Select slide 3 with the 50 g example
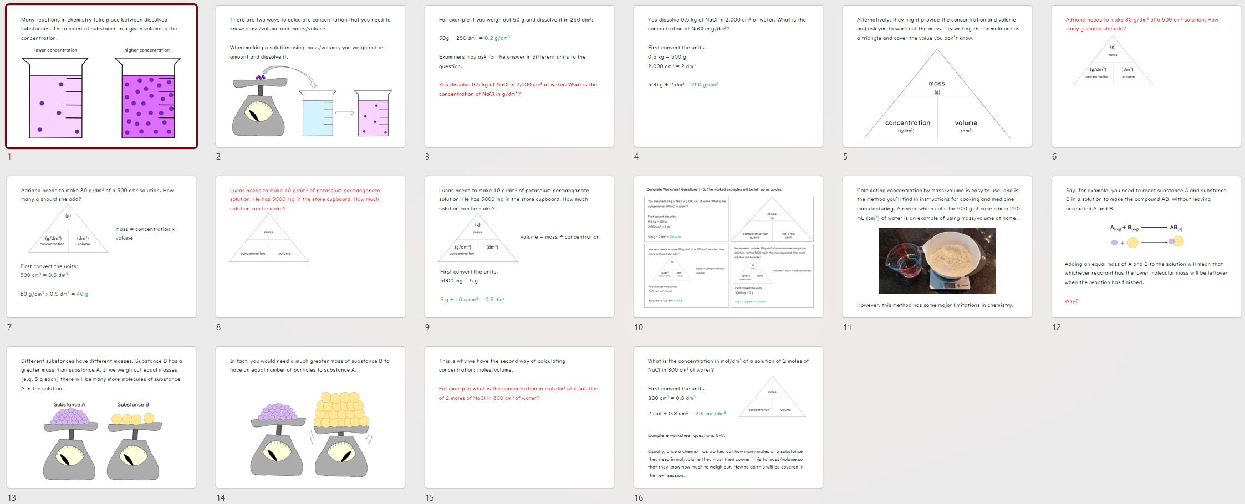The image size is (1245, 504). [519, 75]
